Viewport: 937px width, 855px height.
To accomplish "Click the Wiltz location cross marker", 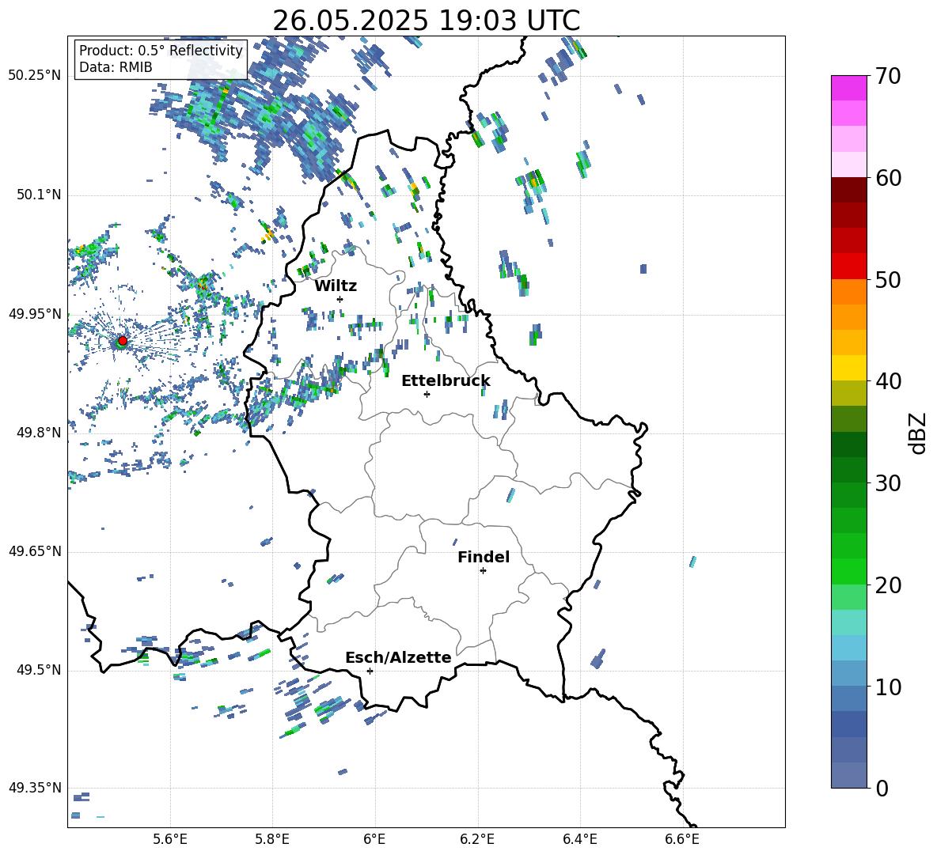I will click(340, 299).
